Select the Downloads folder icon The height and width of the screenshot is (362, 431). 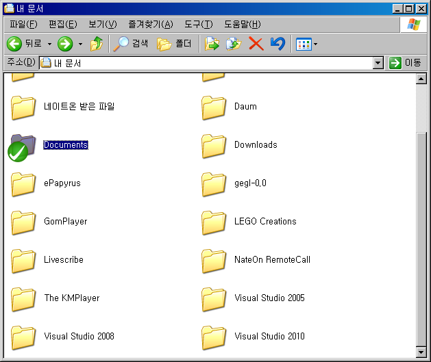(214, 146)
